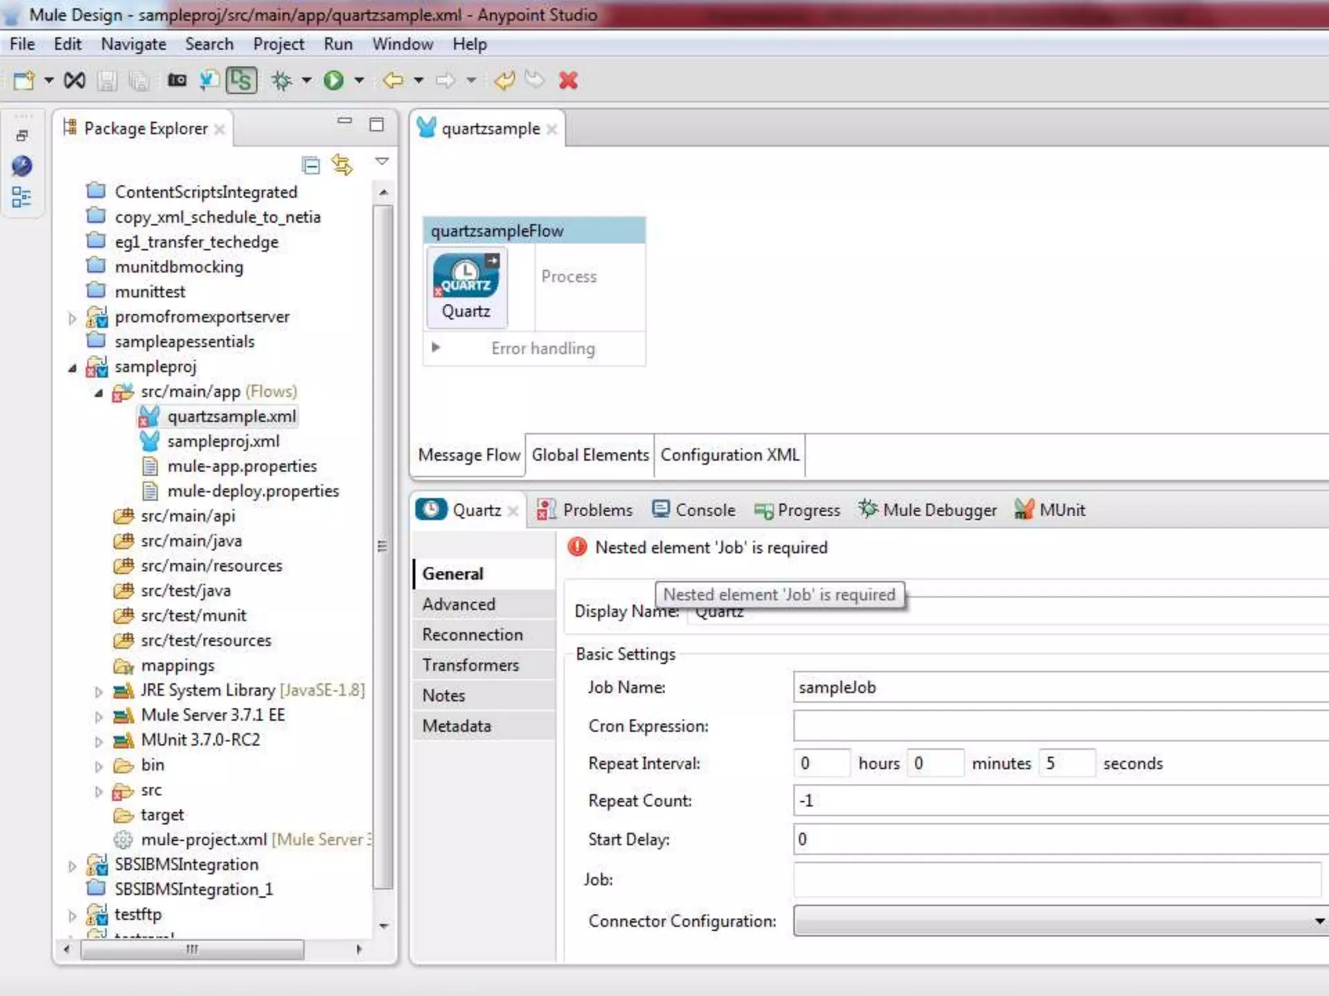The image size is (1329, 996).
Task: Click the green Run button in toolbar
Action: tap(334, 80)
